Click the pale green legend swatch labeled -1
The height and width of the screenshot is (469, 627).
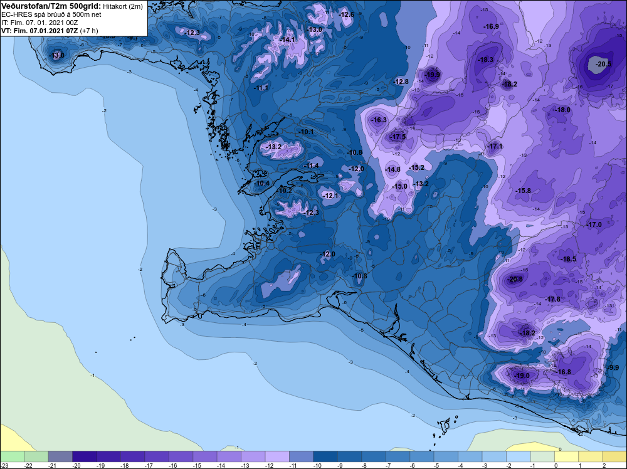tap(542, 456)
